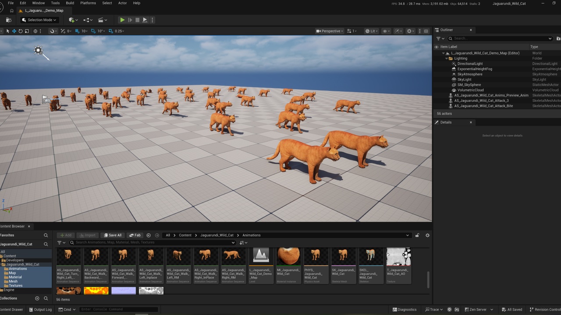
Task: Open the Selection Mode dropdown
Action: [x=39, y=20]
